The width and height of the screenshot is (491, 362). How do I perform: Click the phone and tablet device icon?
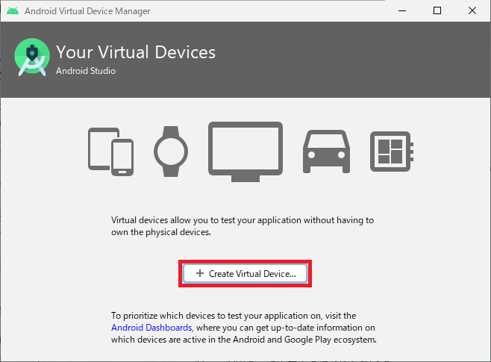[x=111, y=152]
